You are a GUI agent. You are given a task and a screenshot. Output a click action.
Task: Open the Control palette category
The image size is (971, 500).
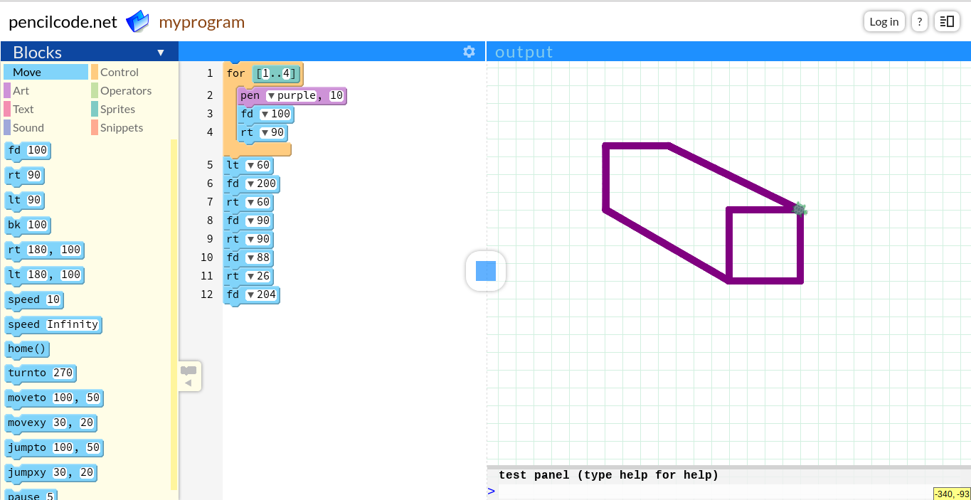(120, 71)
